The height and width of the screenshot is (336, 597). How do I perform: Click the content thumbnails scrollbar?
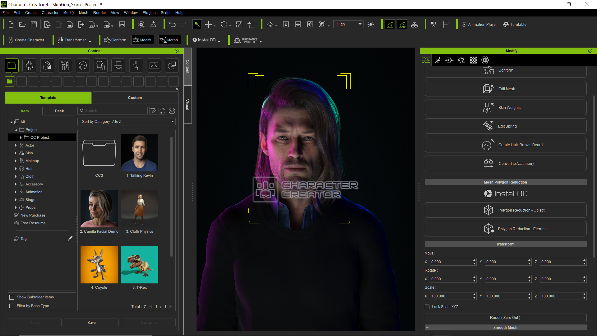pyautogui.click(x=171, y=197)
